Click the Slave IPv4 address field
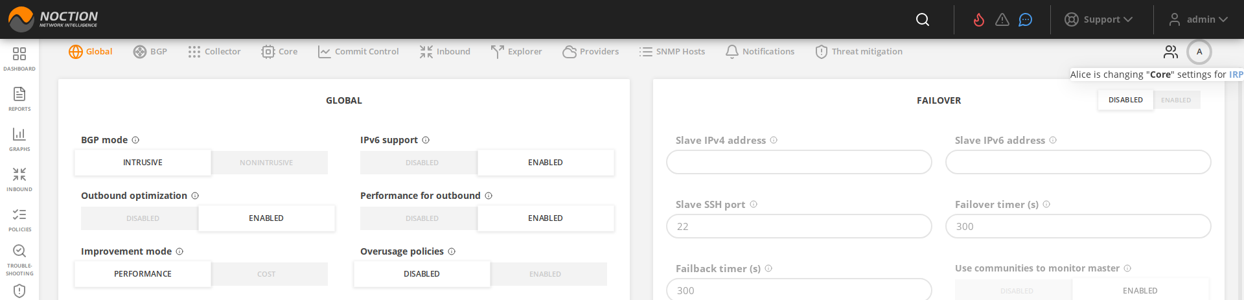This screenshot has height=300, width=1244. [x=799, y=162]
